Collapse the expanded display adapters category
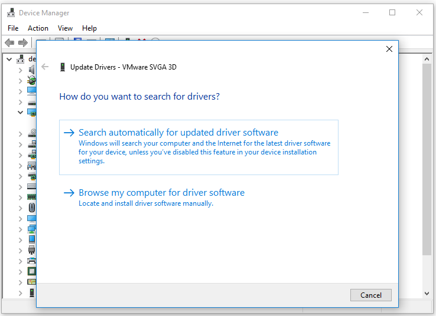This screenshot has height=316, width=436. point(20,113)
